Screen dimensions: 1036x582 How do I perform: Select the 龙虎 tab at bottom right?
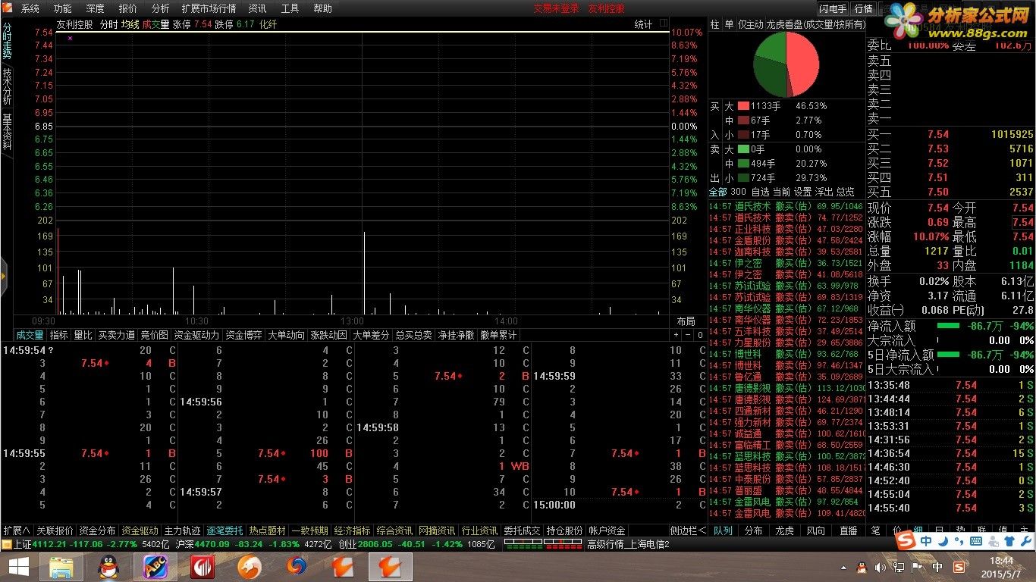(x=784, y=530)
